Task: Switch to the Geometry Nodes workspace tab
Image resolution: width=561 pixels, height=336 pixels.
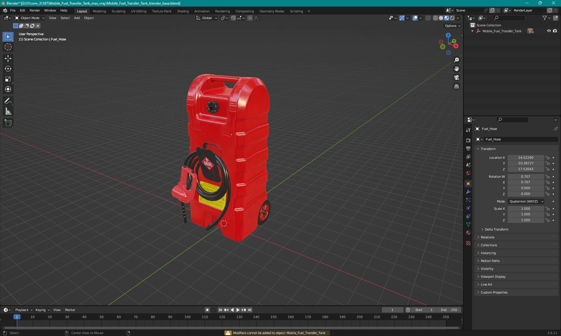Action: click(x=272, y=11)
